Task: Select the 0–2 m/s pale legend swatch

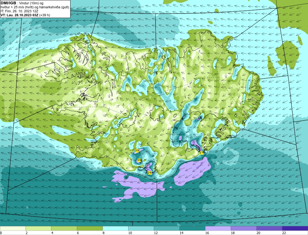Action: click(13, 229)
